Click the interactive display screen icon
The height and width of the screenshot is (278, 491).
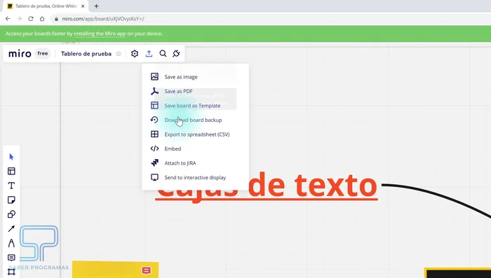coord(155,177)
